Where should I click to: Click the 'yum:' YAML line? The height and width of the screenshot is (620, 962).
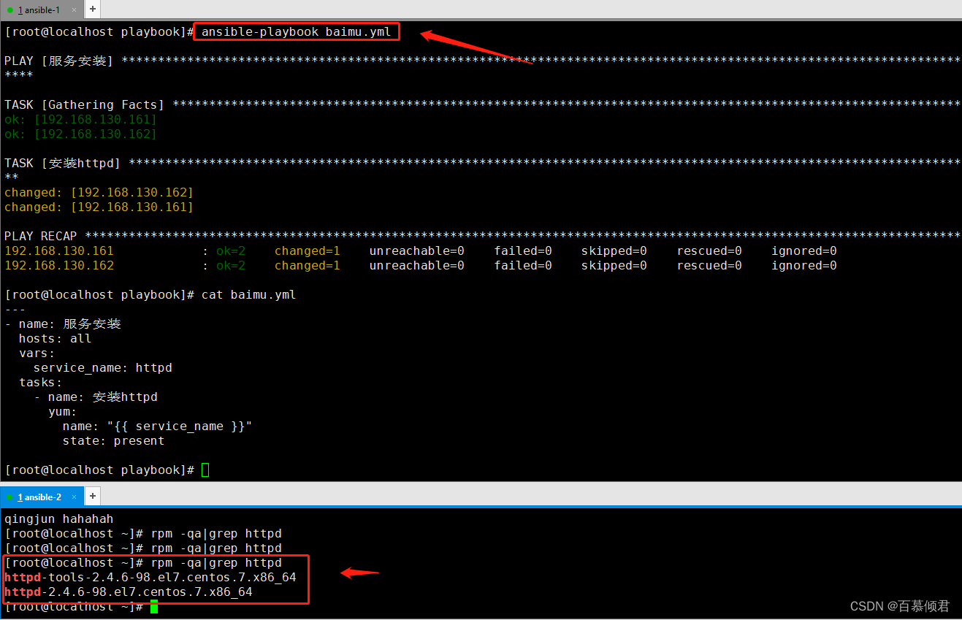pyautogui.click(x=63, y=412)
